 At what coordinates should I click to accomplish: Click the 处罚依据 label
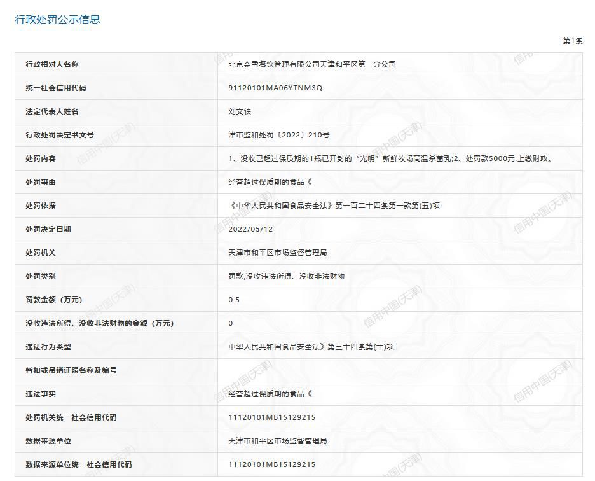41,206
